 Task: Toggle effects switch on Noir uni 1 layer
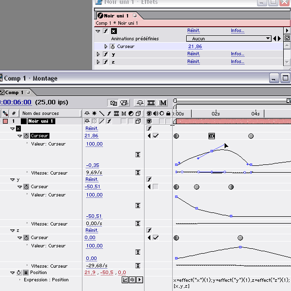(109, 121)
